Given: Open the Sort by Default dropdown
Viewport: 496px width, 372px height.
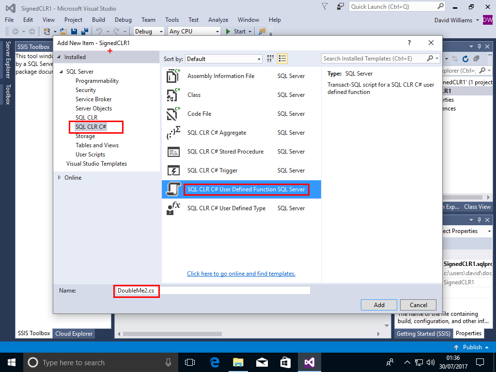Looking at the screenshot, I should pyautogui.click(x=224, y=59).
